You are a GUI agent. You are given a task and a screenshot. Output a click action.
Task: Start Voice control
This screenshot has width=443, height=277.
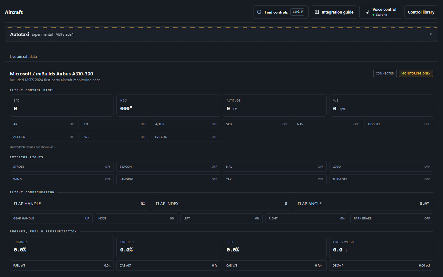381,12
